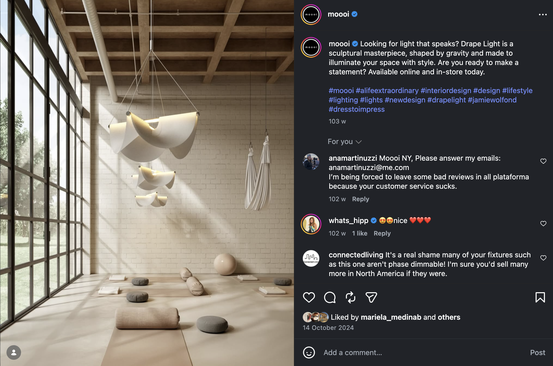The width and height of the screenshot is (553, 366).
Task: Open the moooi profile picture in header
Action: [311, 15]
